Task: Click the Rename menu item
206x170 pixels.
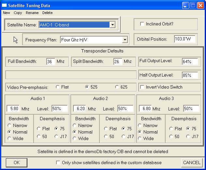Action: (x=32, y=13)
